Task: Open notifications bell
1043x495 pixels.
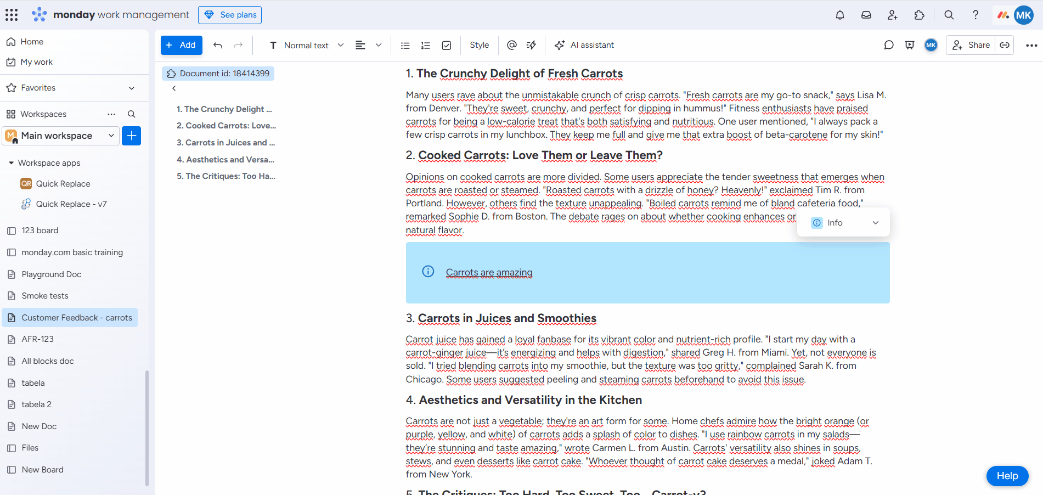Action: point(839,15)
